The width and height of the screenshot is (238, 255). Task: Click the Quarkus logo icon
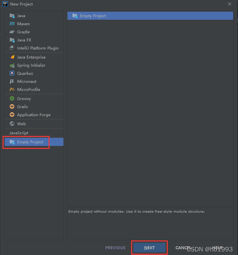point(12,73)
